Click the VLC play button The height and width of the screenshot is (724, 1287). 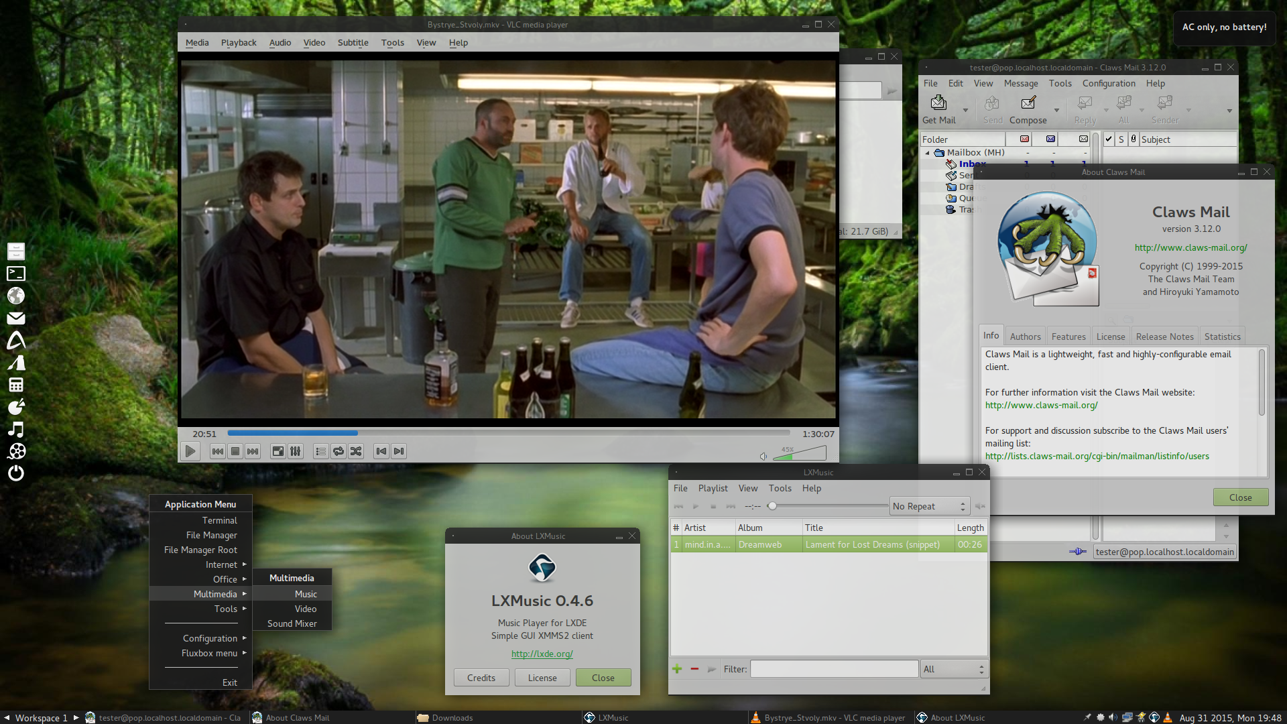tap(190, 451)
